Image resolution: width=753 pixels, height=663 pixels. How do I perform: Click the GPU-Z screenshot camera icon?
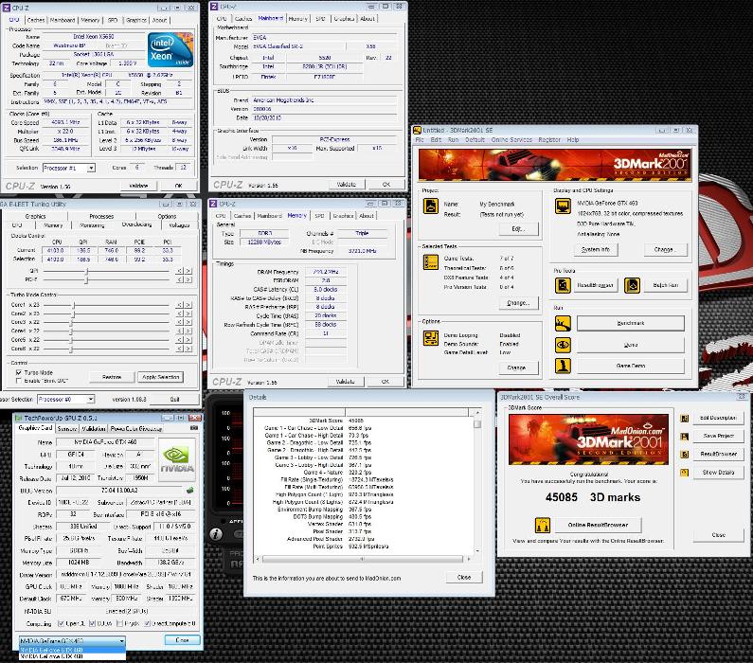pyautogui.click(x=193, y=428)
